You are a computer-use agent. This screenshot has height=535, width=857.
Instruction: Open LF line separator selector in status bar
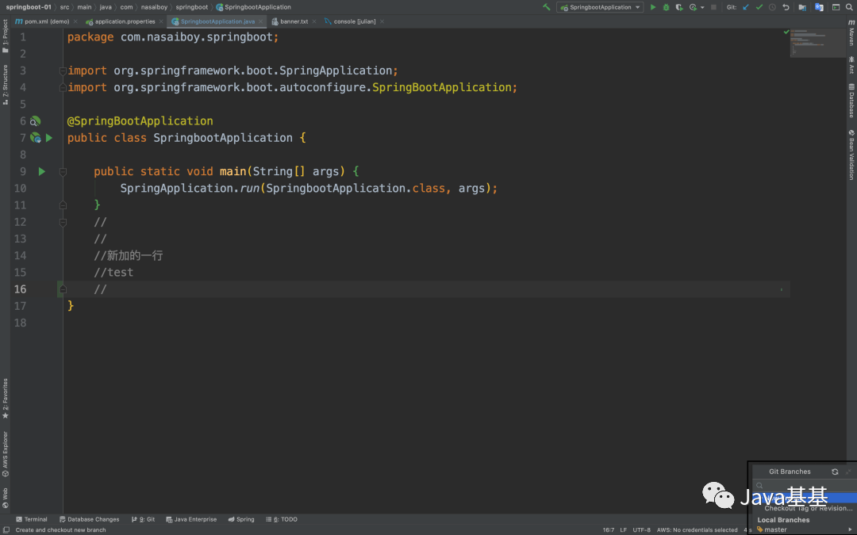coord(623,530)
